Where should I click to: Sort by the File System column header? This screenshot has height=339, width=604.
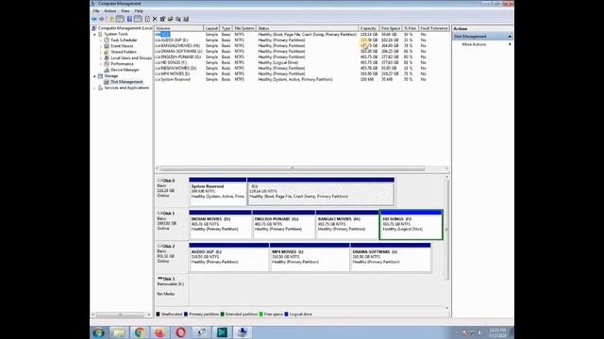[x=244, y=28]
